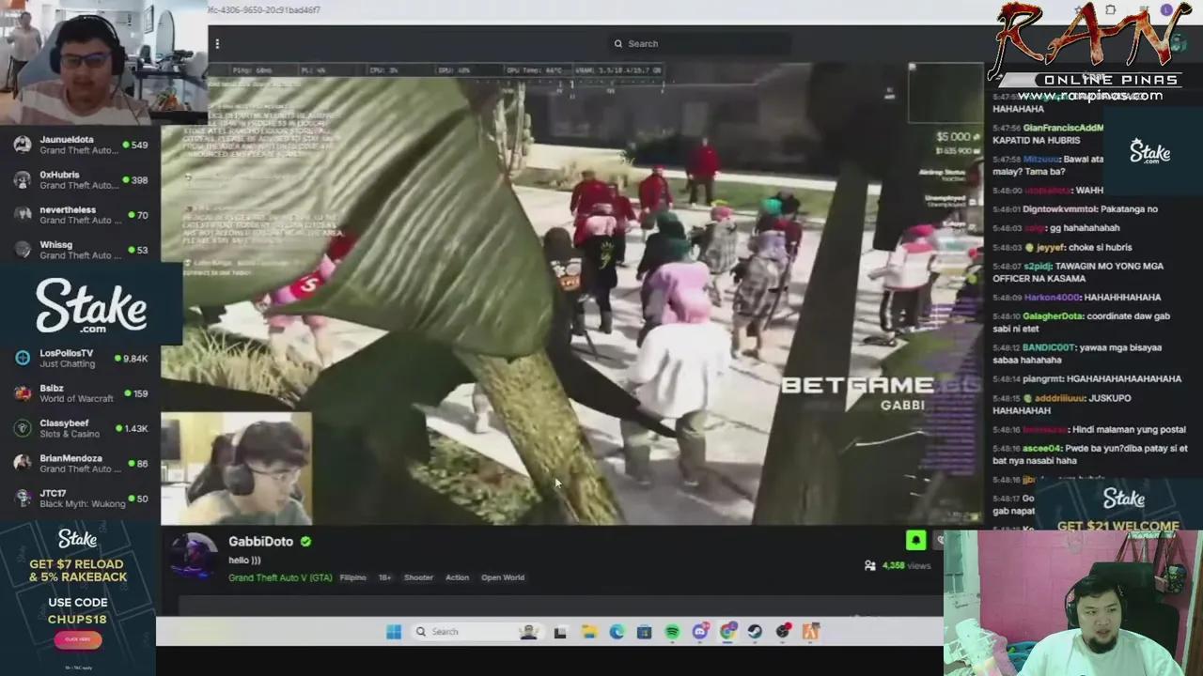Click chat username jeyyef

[1051, 248]
